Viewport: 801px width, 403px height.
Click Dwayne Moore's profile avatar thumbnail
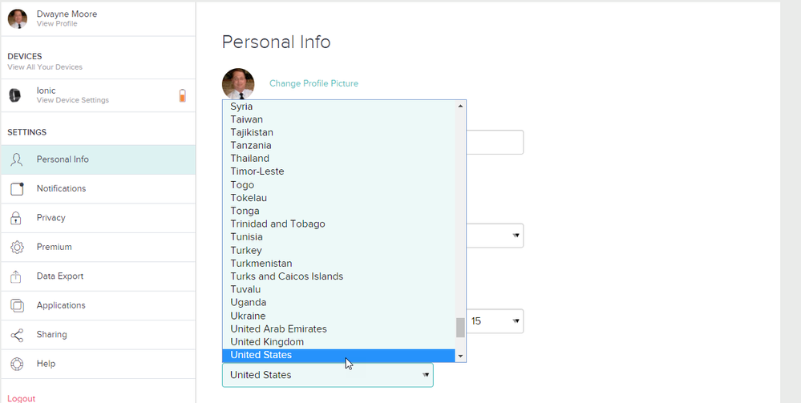coord(18,18)
